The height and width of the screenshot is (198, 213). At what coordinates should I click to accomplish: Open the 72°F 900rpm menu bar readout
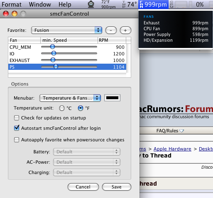[108, 5]
